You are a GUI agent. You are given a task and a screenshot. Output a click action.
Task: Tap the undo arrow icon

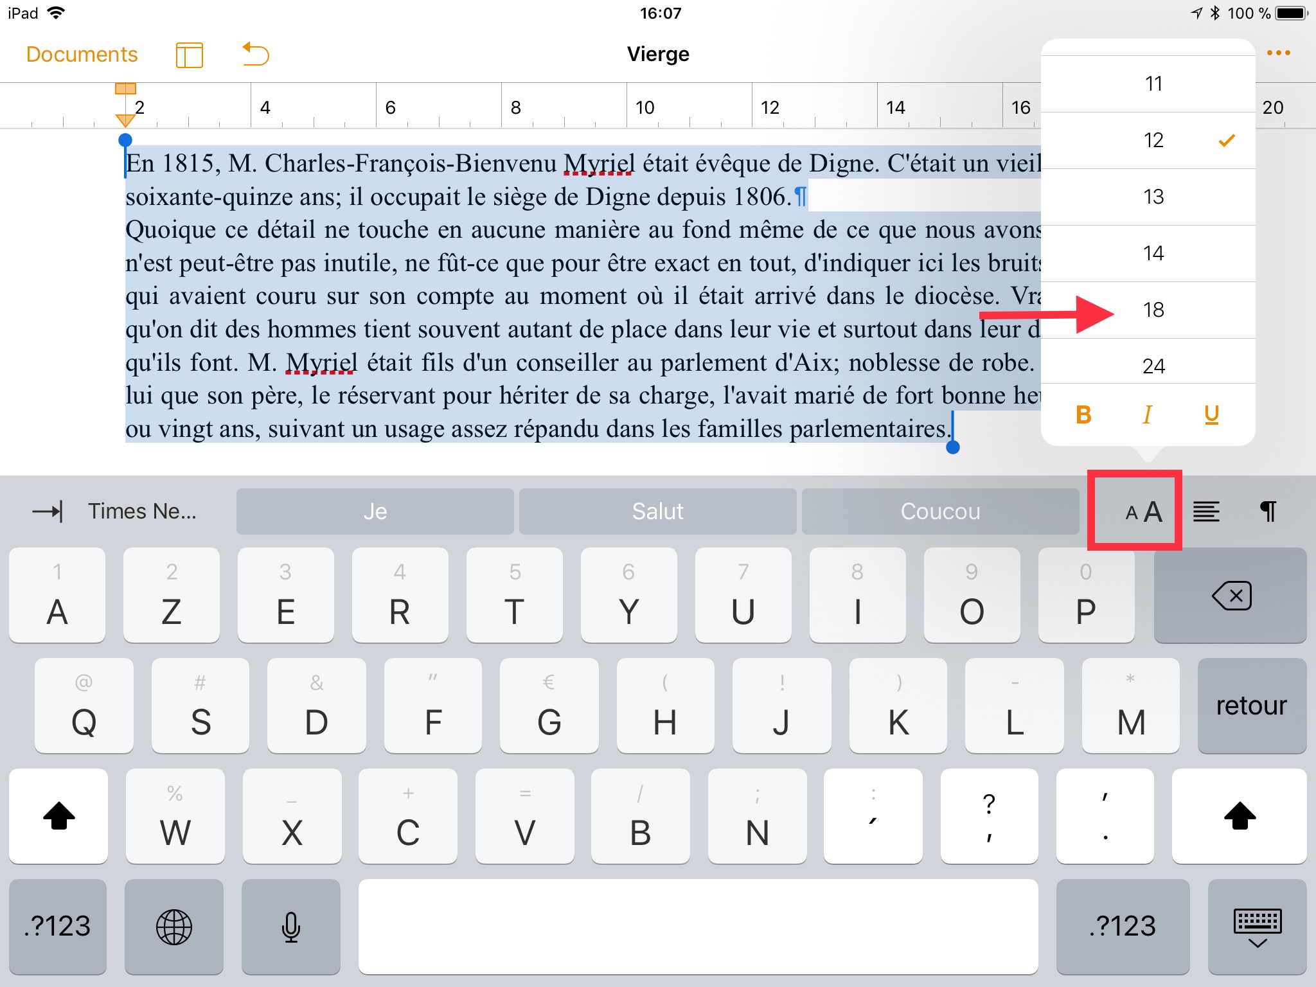point(256,55)
